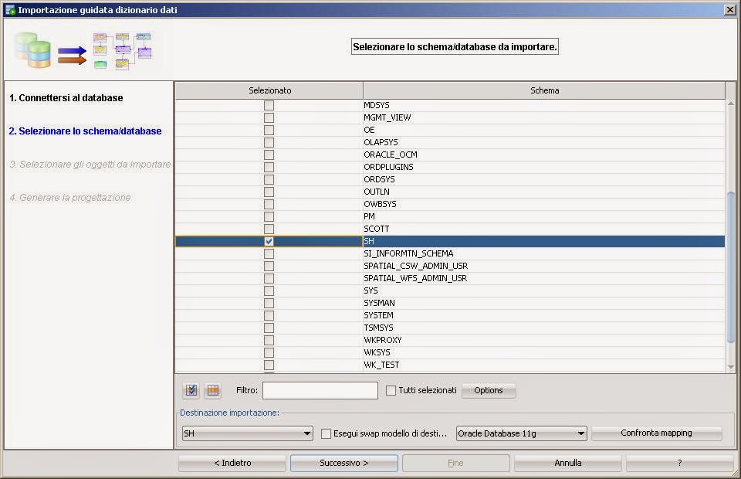The image size is (741, 479).
Task: Close the import wizard window
Action: coord(729,10)
